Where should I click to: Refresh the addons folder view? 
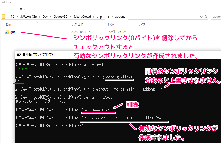point(206,17)
